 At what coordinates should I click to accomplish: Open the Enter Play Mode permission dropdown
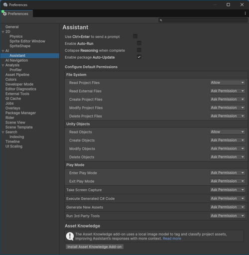click(x=228, y=173)
